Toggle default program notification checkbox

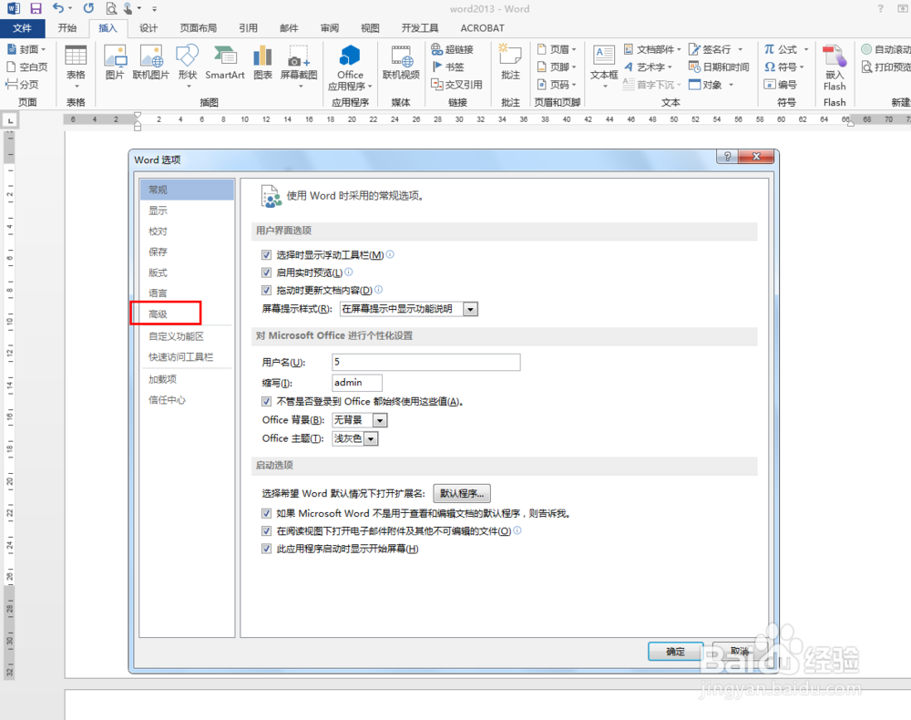pos(267,513)
